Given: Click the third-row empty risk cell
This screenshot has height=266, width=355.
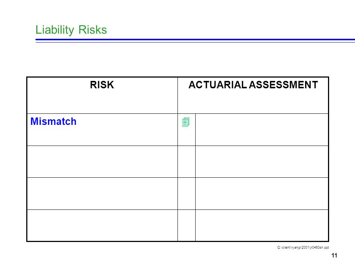Looking at the screenshot, I should point(102,194).
